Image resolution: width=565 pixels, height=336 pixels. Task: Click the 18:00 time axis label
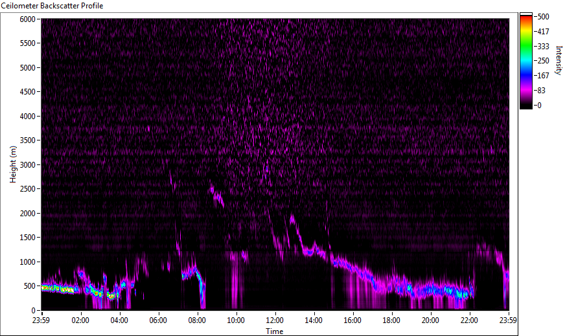[x=392, y=320]
